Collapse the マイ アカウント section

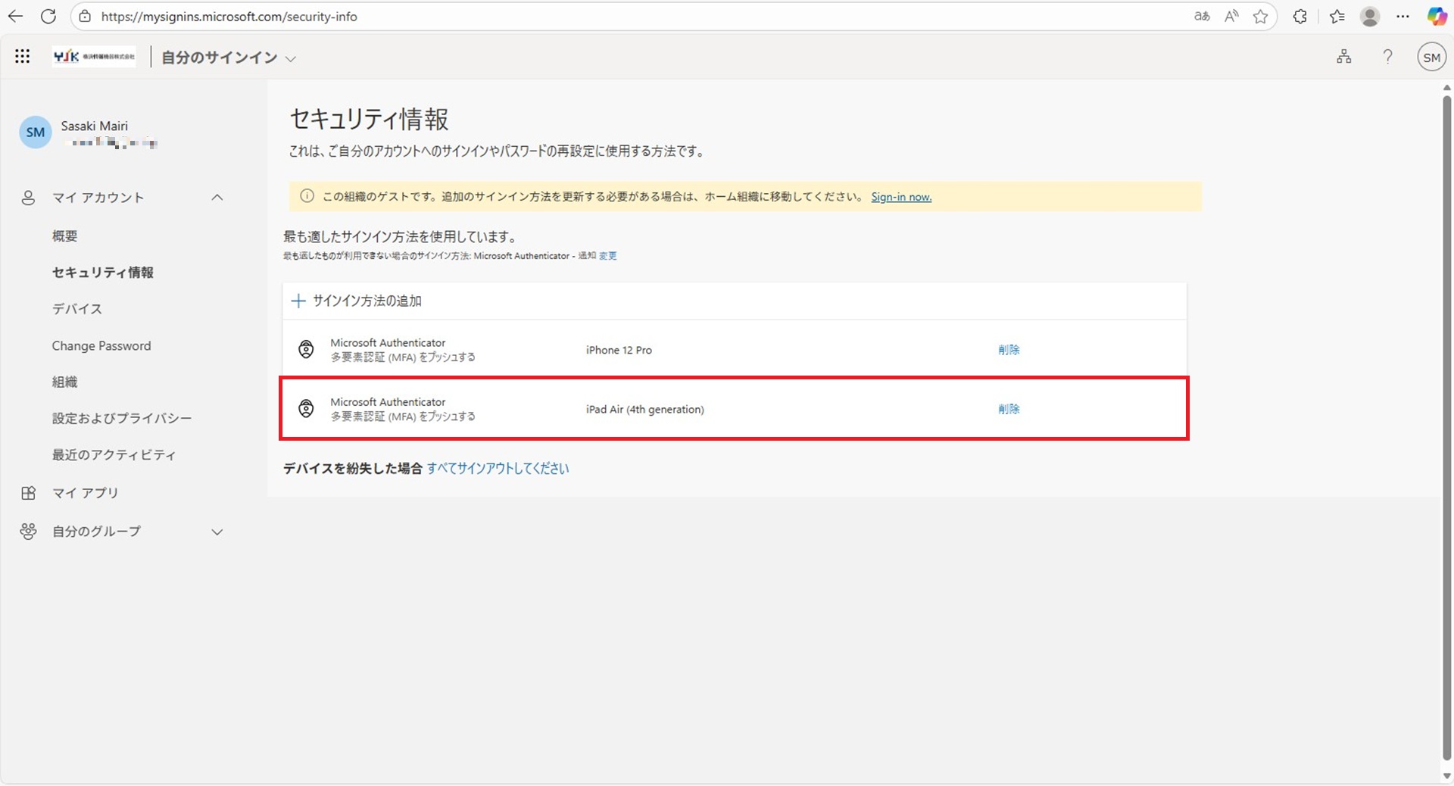coord(217,198)
